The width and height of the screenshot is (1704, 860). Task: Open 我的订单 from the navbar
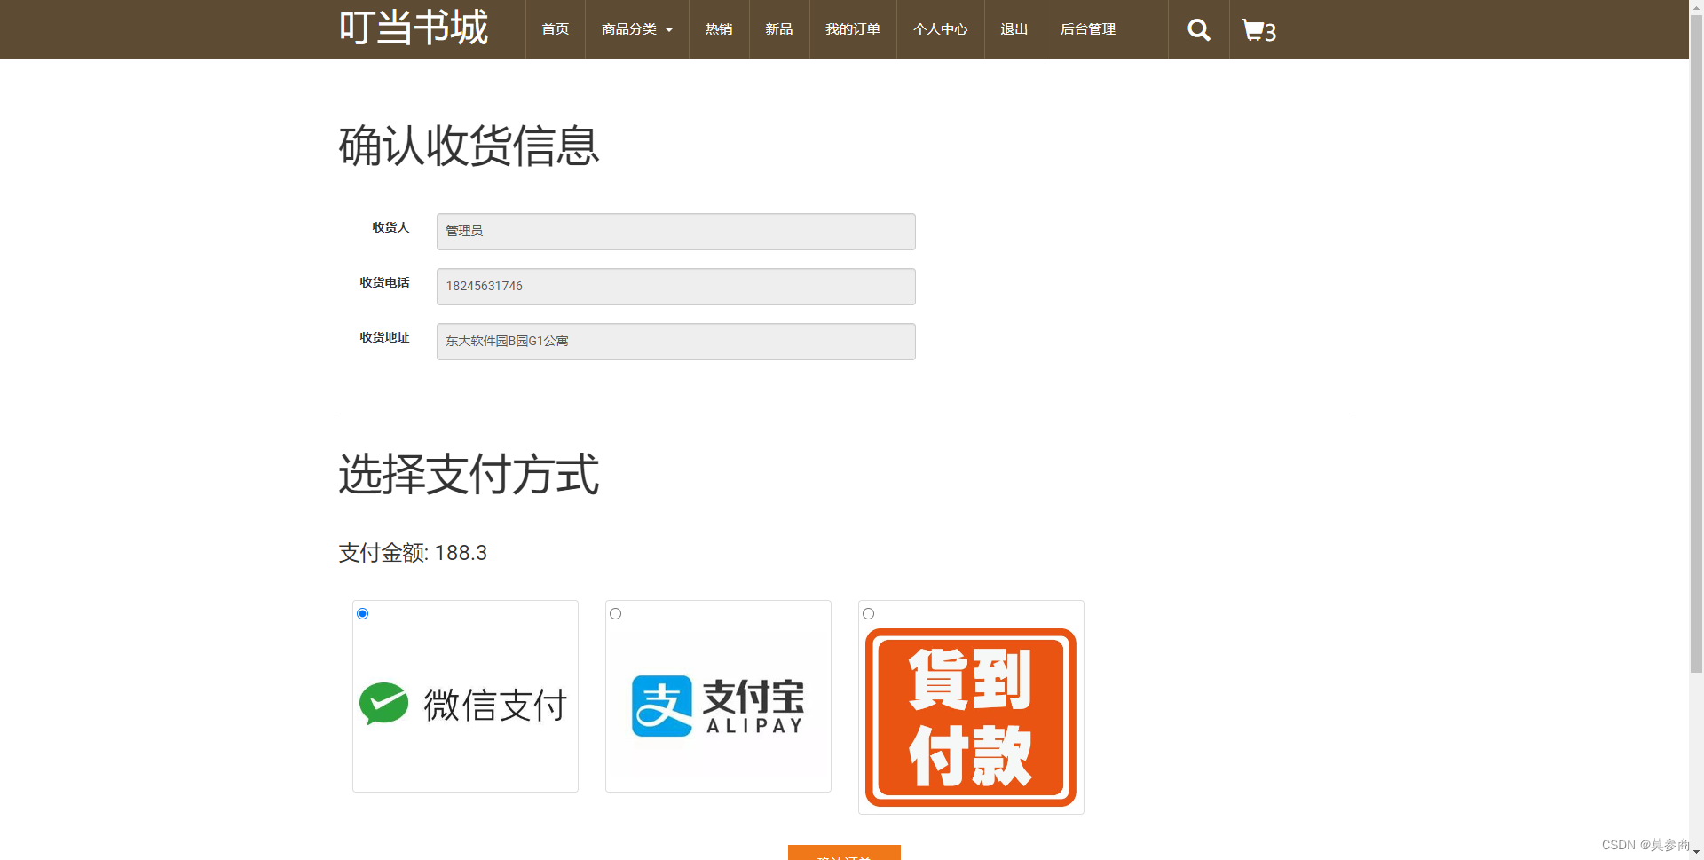coord(853,29)
